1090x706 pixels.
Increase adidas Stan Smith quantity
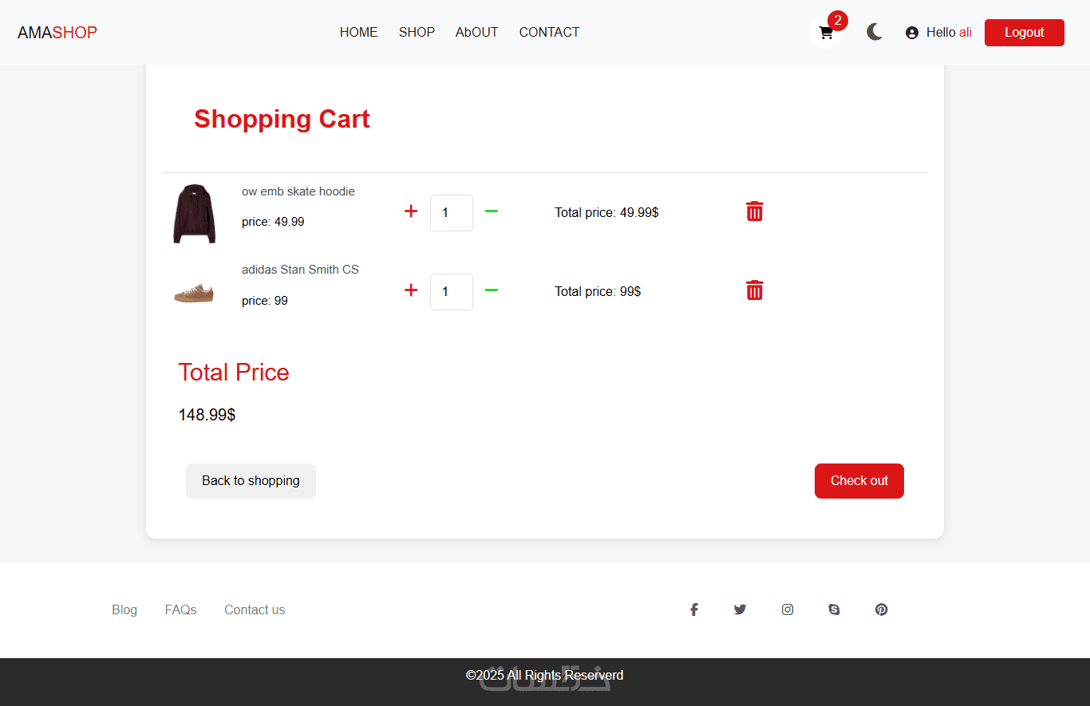(411, 290)
